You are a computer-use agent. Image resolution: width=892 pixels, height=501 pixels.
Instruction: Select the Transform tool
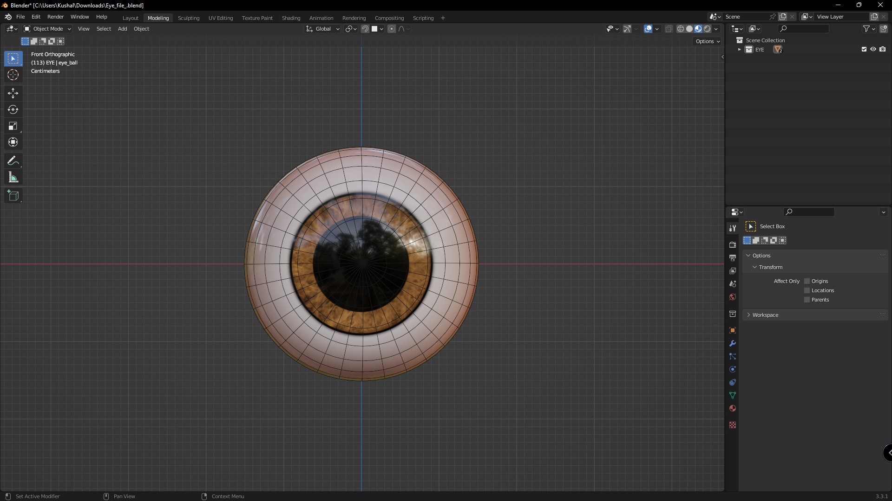[x=13, y=142]
